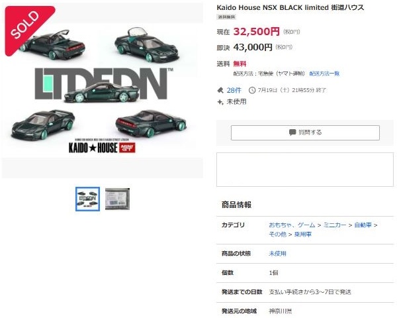Click the empty box below the question button
This screenshot has width=397, height=318.
click(x=305, y=170)
